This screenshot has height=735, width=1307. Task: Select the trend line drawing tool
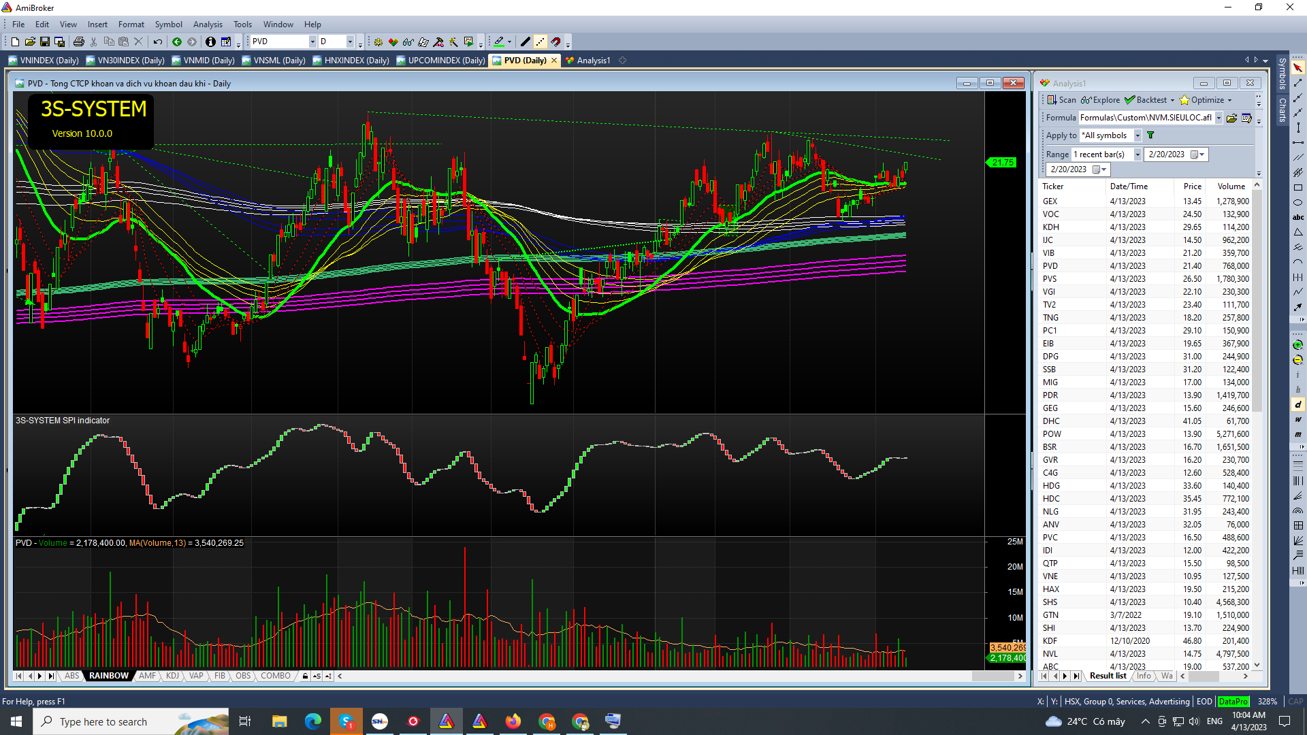[1298, 83]
